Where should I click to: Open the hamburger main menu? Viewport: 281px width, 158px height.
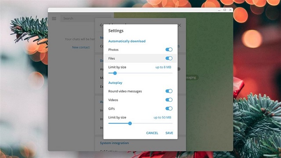click(54, 18)
